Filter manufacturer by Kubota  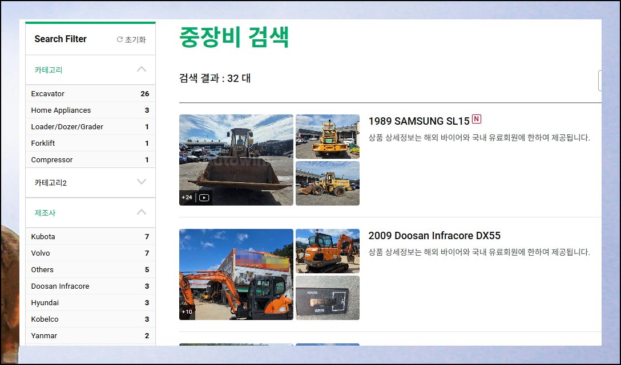click(x=90, y=237)
